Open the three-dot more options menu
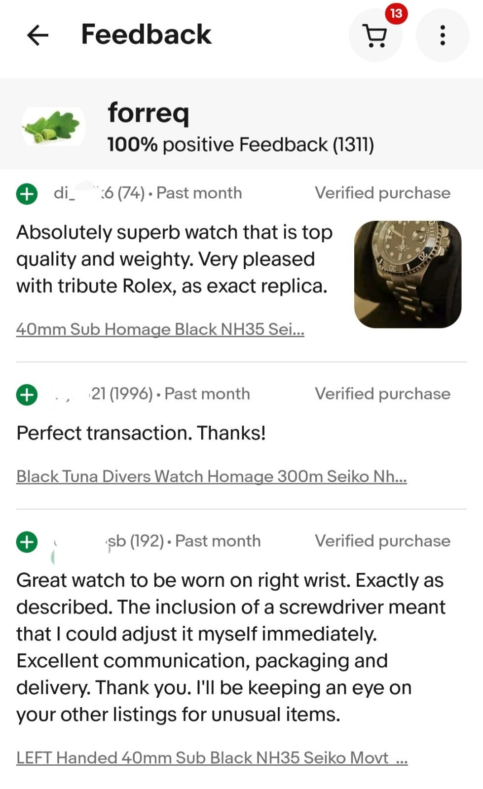Image resolution: width=483 pixels, height=789 pixels. point(443,36)
